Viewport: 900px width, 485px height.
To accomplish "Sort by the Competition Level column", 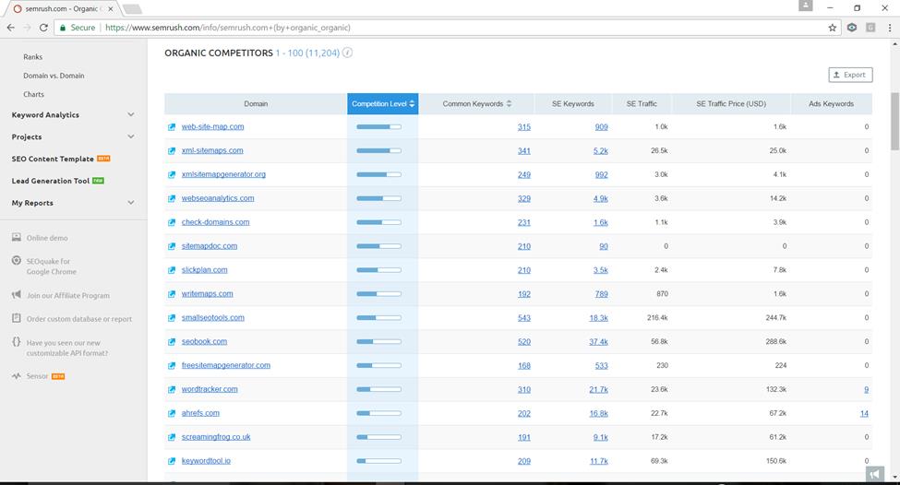I will 383,104.
